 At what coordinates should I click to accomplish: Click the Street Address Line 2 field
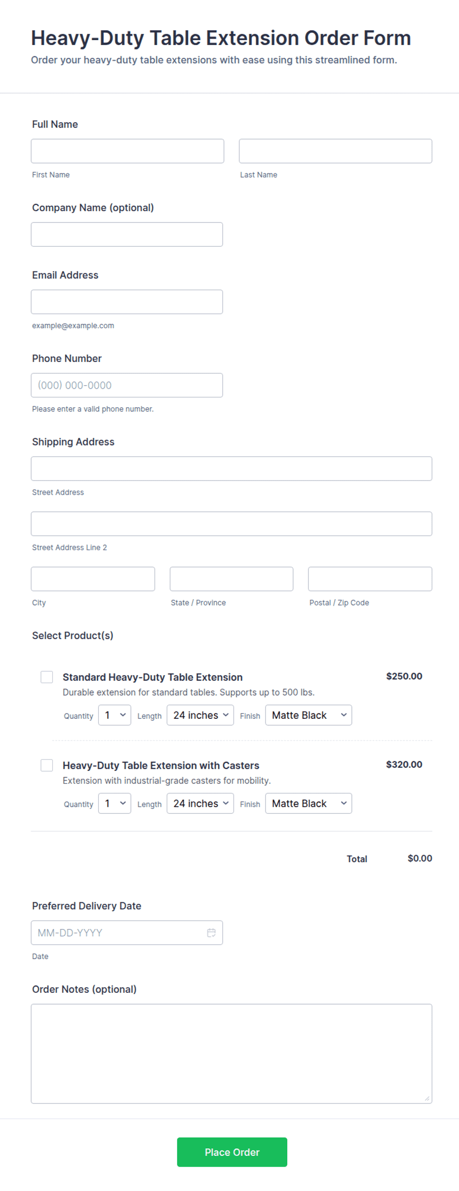click(x=231, y=524)
